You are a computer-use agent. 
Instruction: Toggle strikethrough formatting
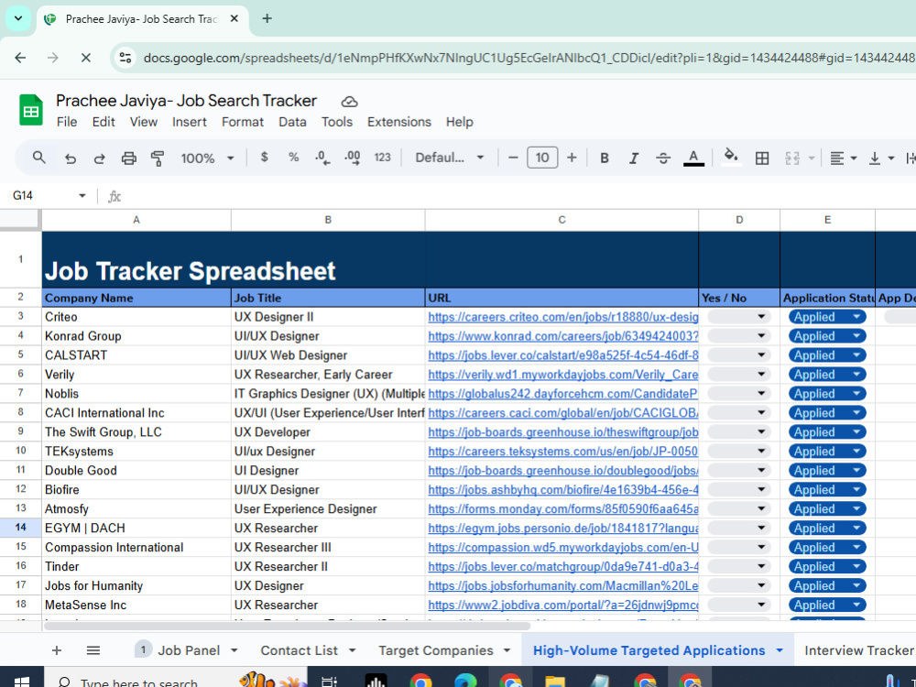pyautogui.click(x=663, y=158)
